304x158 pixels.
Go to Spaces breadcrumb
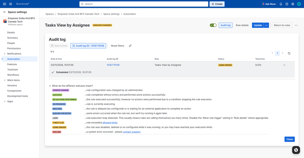[x=49, y=14]
